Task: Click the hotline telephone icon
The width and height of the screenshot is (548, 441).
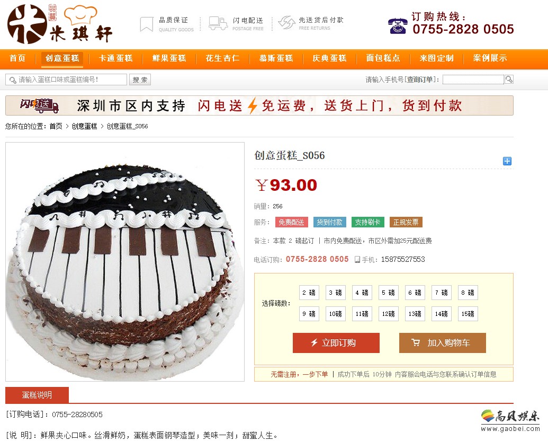Action: (x=398, y=25)
